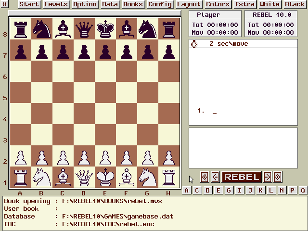Click the empty f3 square
The height and width of the screenshot is (231, 308).
point(127,135)
